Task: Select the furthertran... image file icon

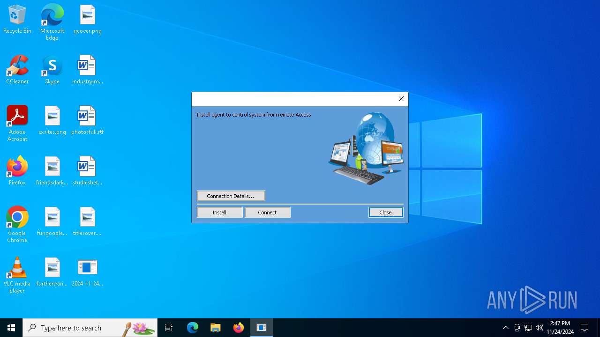Action: tap(52, 272)
